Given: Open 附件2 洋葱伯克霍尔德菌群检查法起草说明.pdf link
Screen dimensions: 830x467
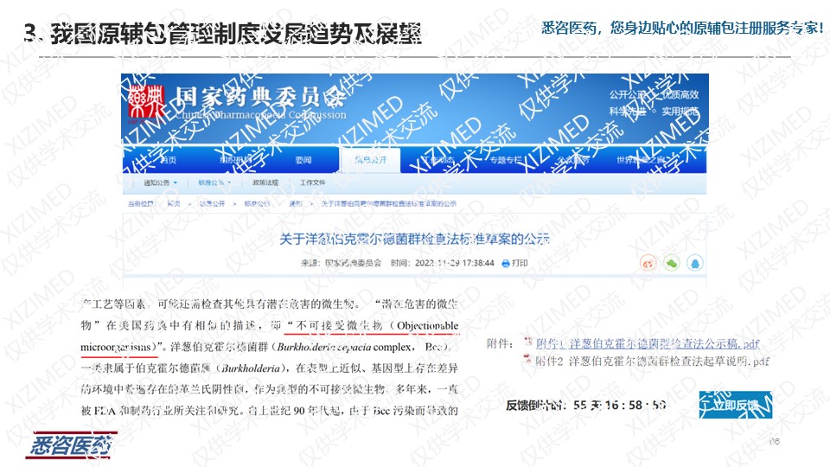Looking at the screenshot, I should pos(651,361).
